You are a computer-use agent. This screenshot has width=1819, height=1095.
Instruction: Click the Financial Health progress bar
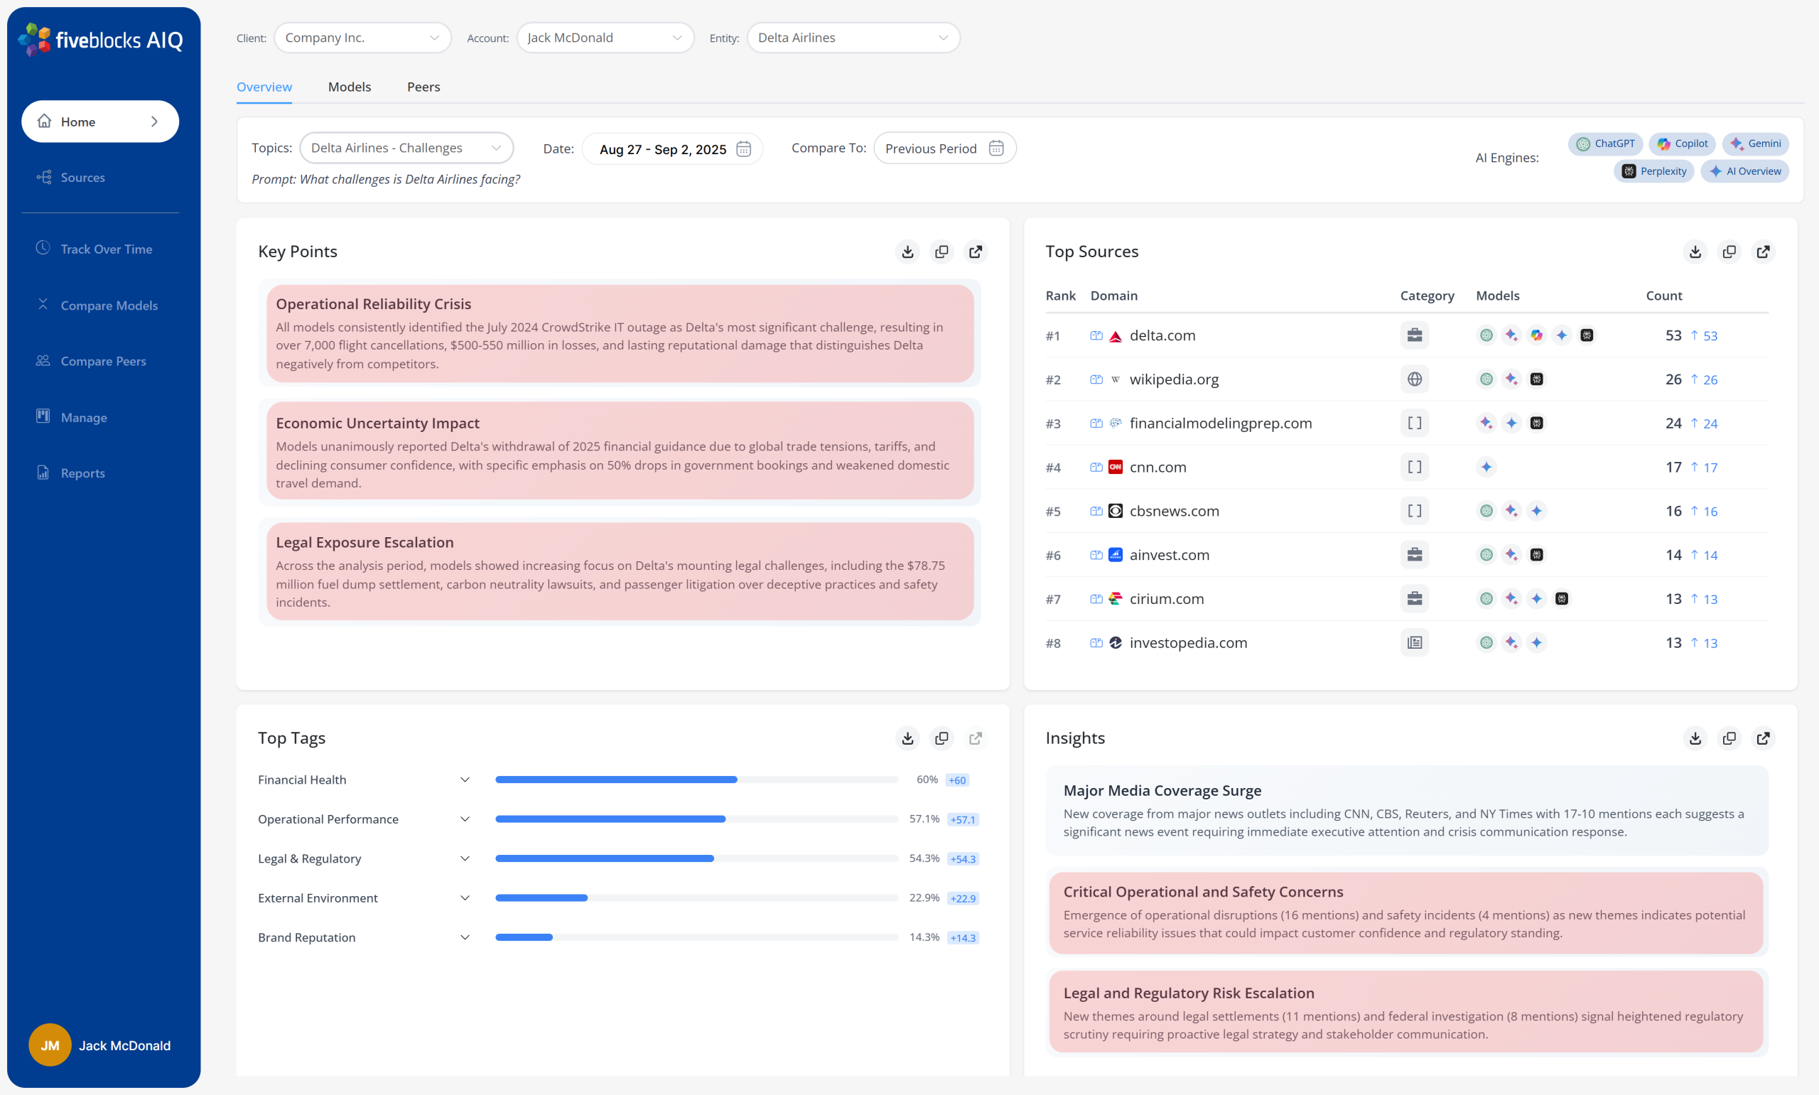(x=696, y=780)
